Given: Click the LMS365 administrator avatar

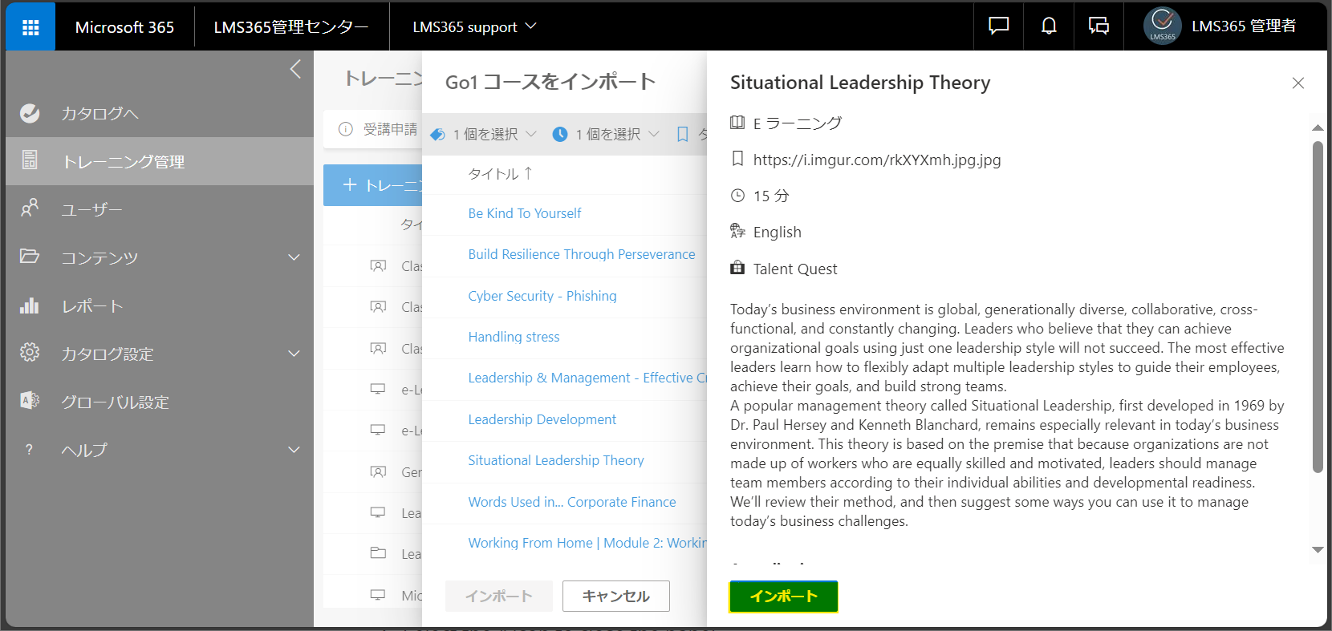Looking at the screenshot, I should [x=1162, y=26].
